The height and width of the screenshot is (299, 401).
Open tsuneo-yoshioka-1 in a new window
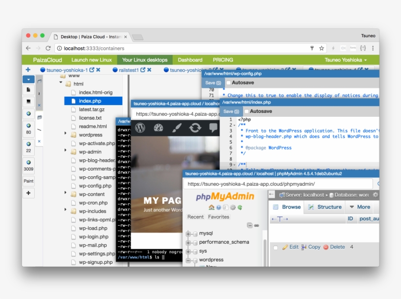pyautogui.click(x=91, y=70)
